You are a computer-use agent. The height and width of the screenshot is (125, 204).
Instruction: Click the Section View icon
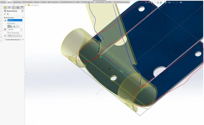155,2
